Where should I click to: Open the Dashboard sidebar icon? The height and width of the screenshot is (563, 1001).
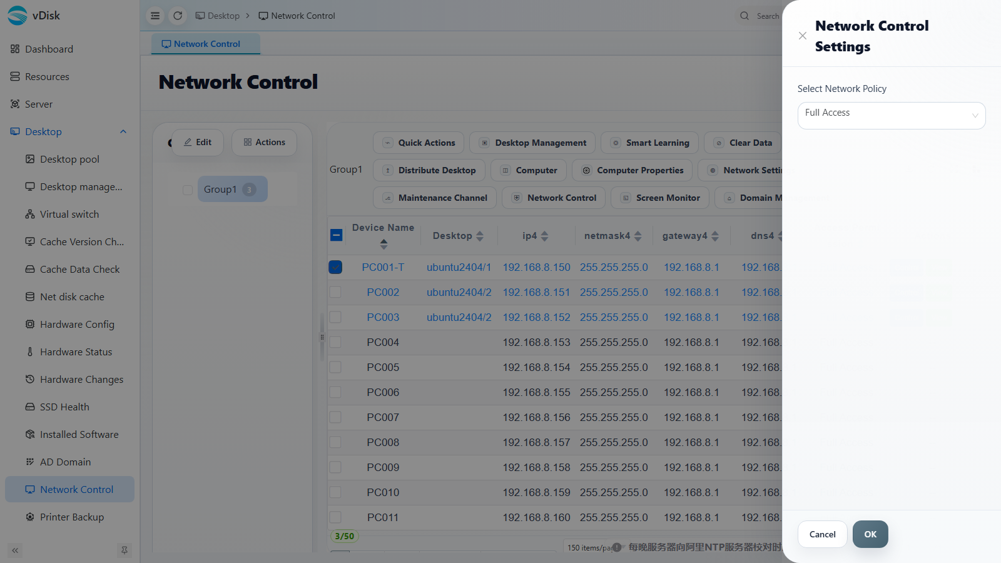tap(15, 49)
